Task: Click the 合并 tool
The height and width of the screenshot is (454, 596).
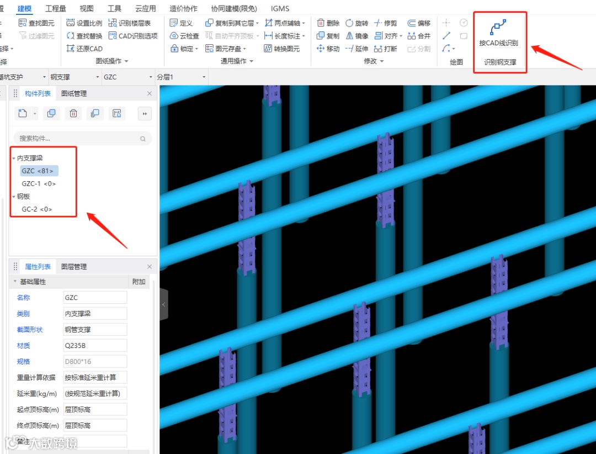Action: [419, 36]
